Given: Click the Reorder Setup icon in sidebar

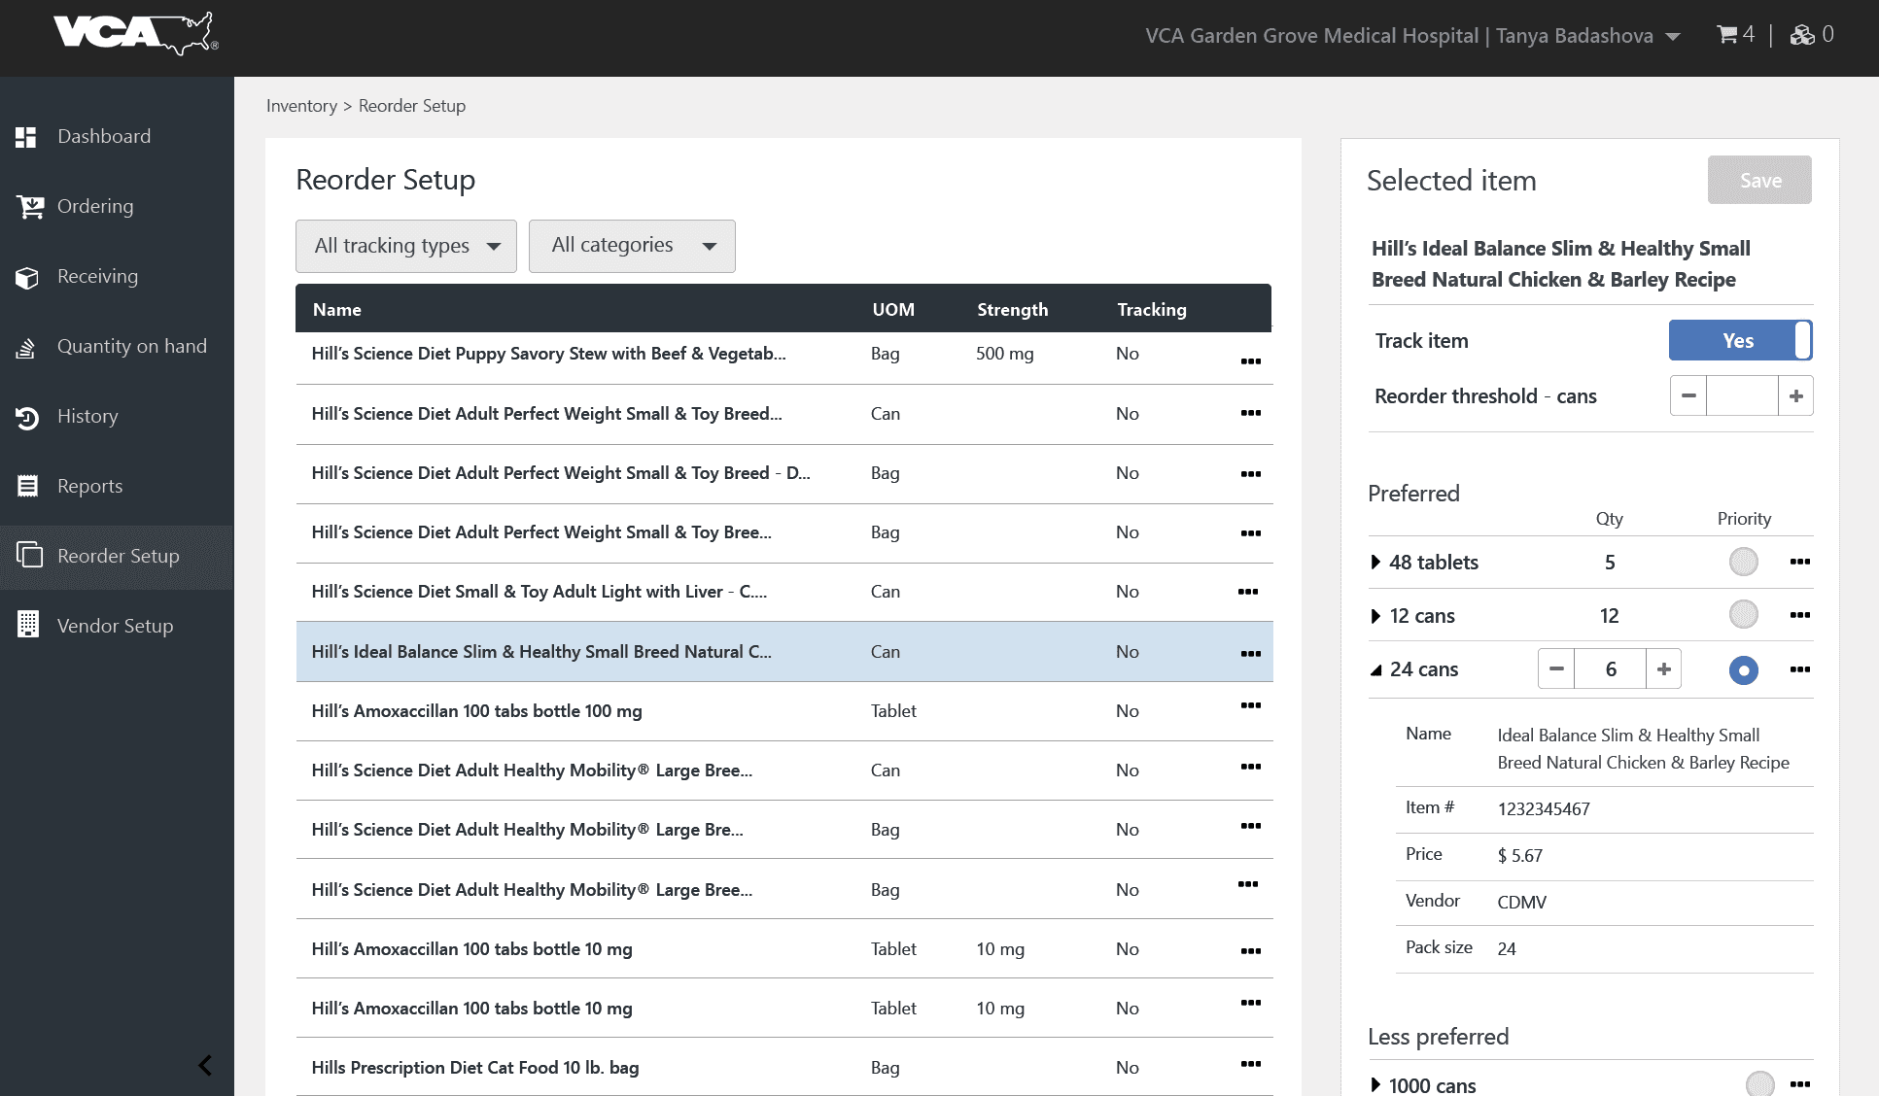Looking at the screenshot, I should point(29,555).
